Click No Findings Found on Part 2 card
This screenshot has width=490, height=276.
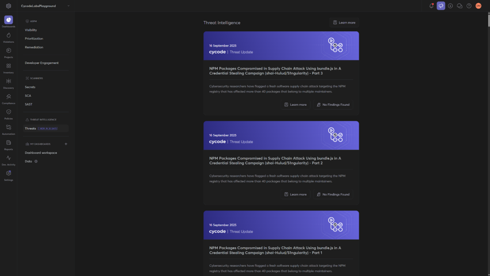333,195
